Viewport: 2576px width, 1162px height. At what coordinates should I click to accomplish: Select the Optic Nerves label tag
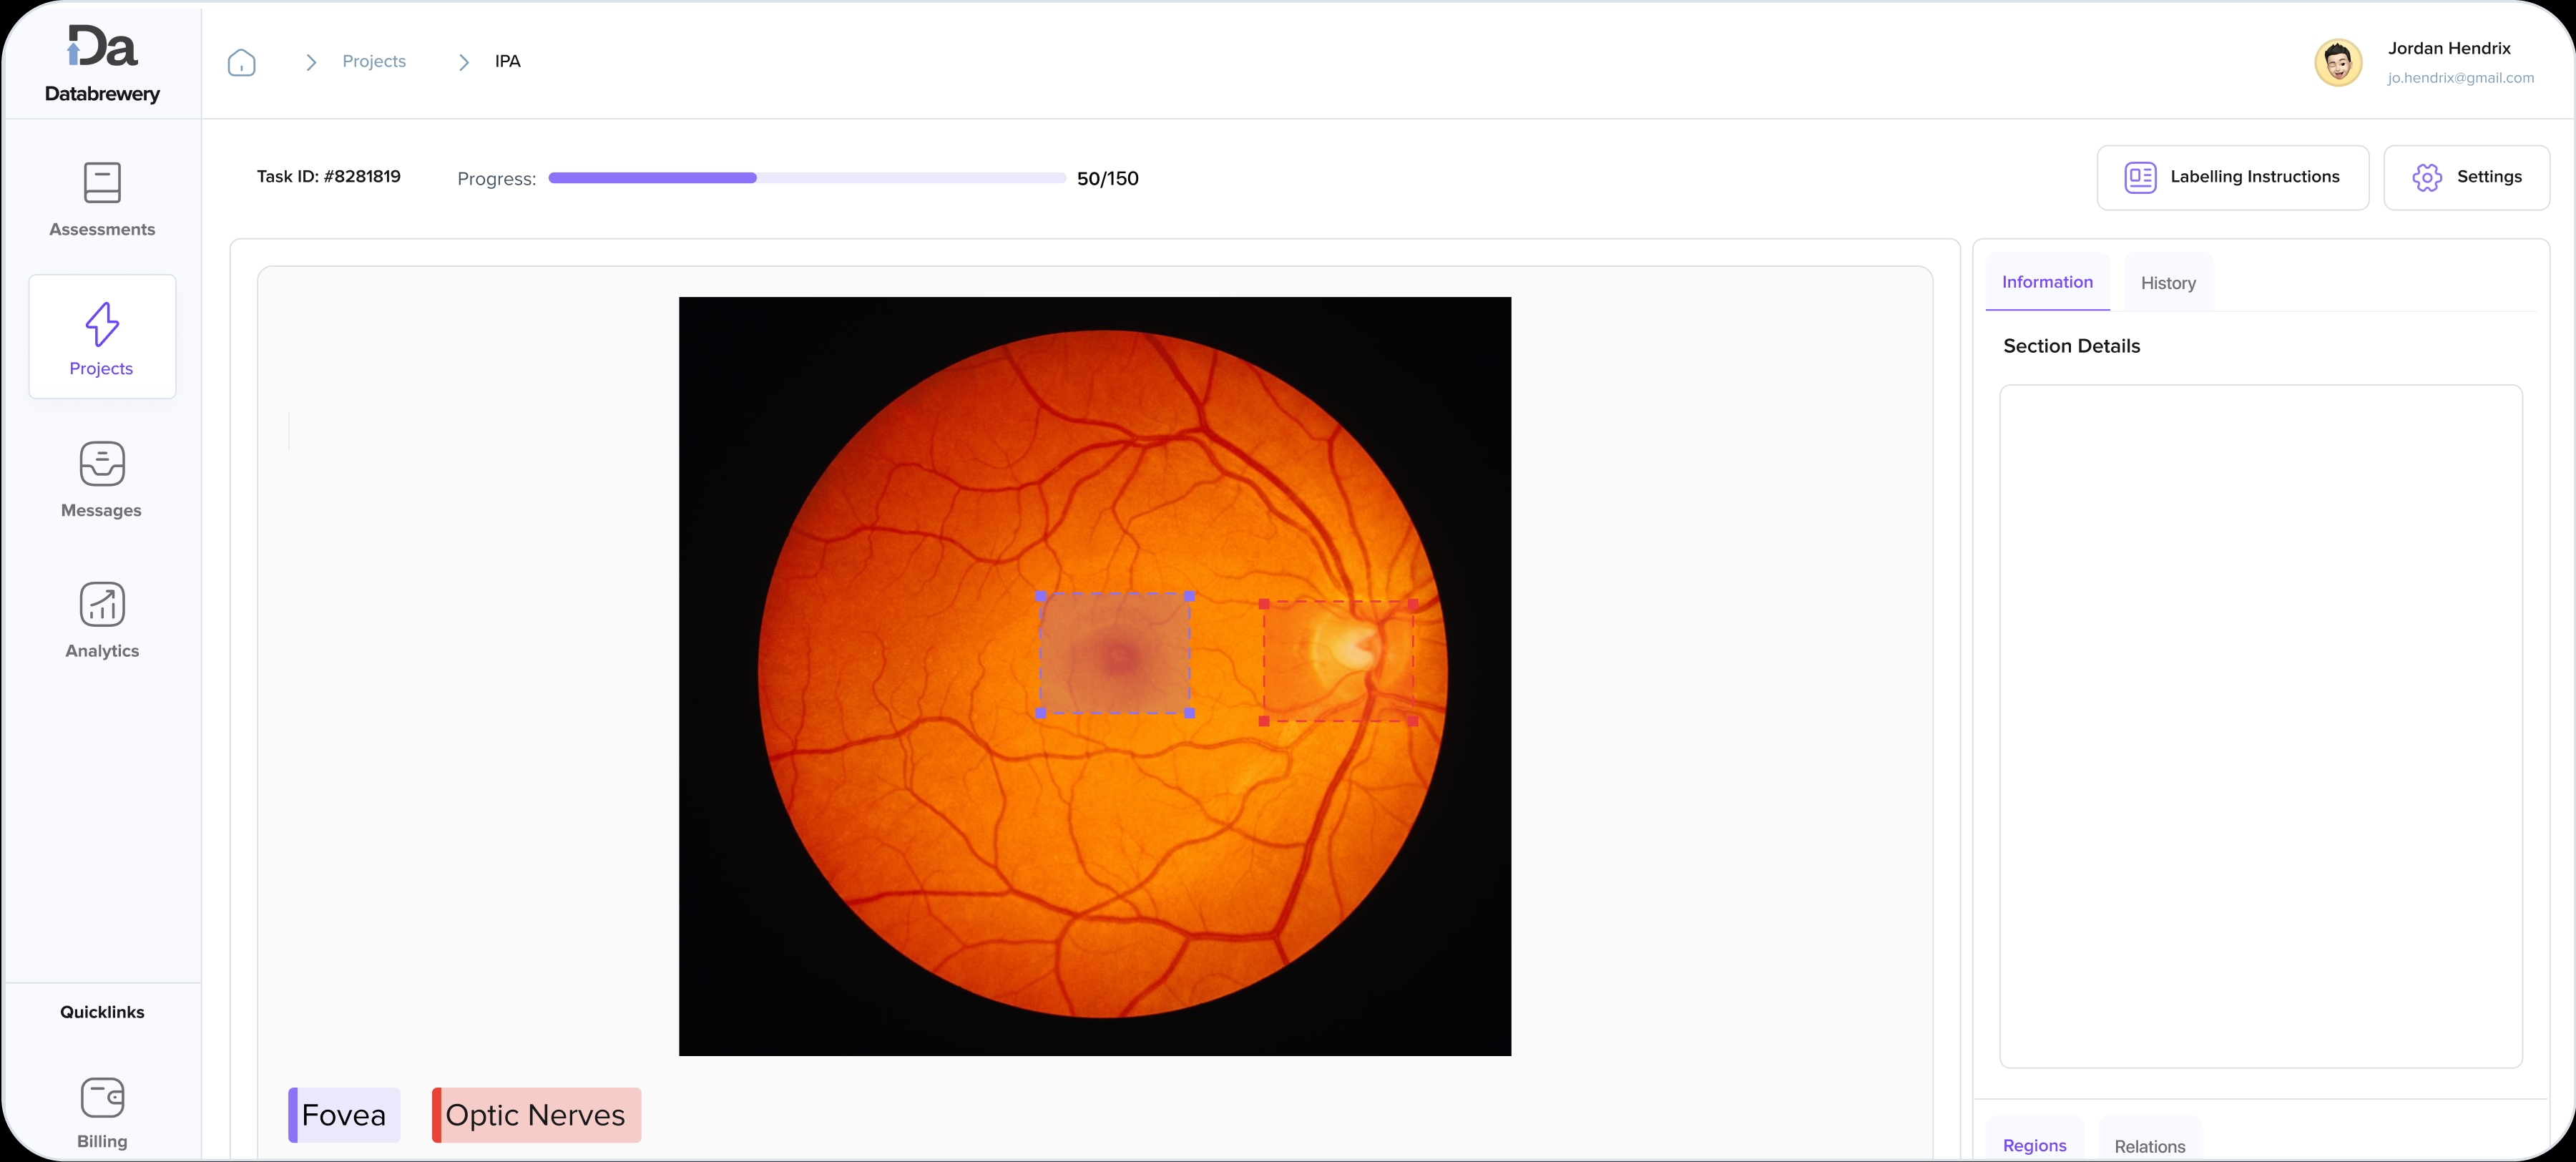(536, 1114)
